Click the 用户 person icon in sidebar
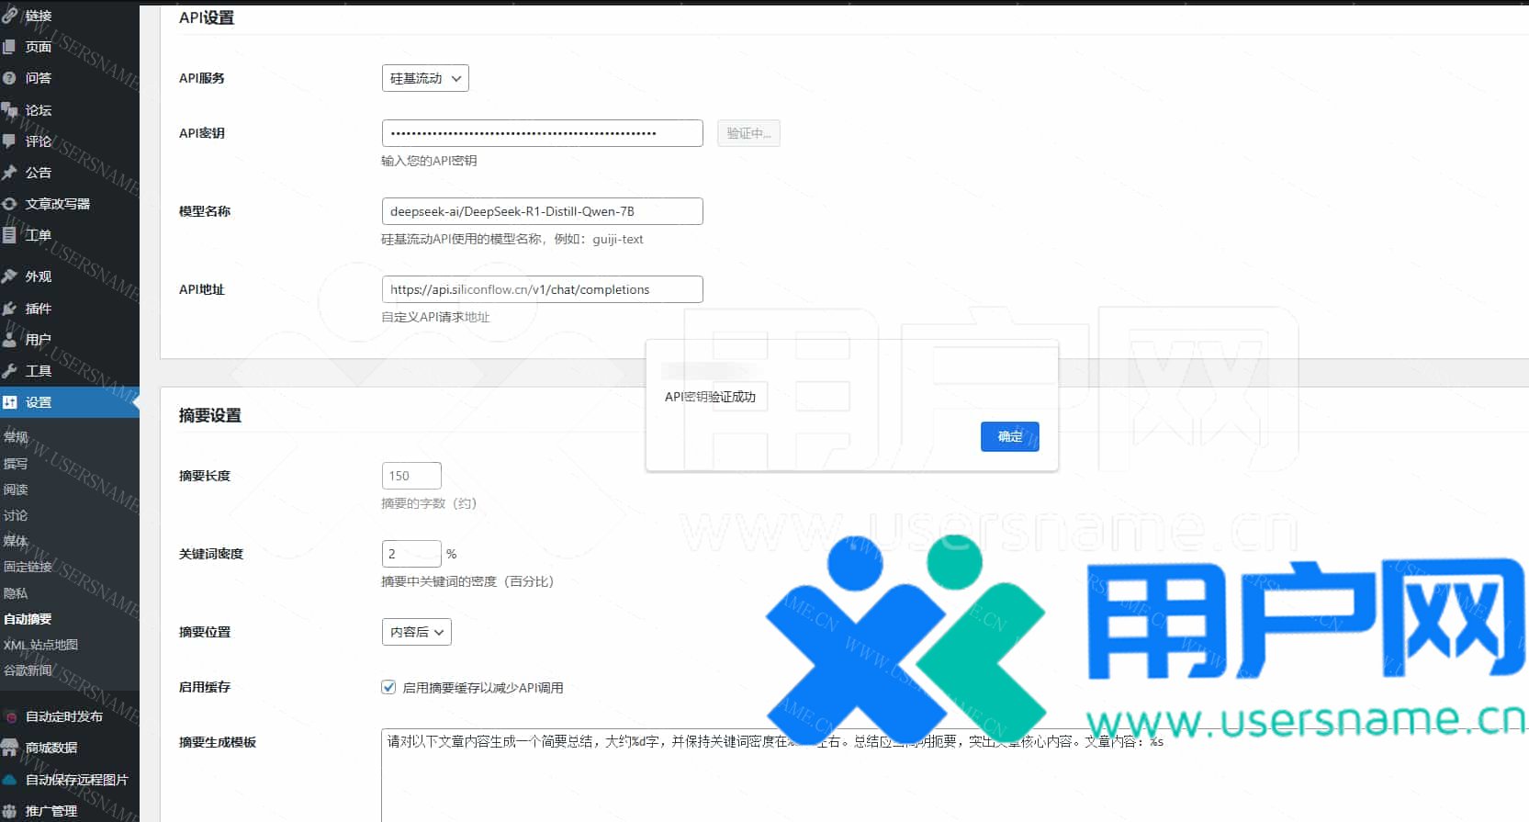Screen dimensions: 1529x822 10,340
